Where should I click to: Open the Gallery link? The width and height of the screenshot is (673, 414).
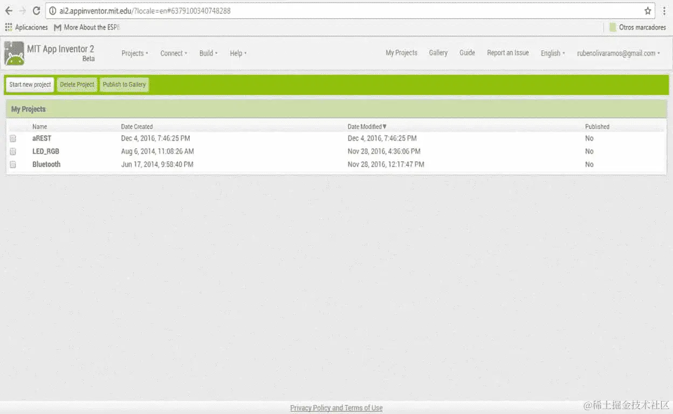(438, 53)
